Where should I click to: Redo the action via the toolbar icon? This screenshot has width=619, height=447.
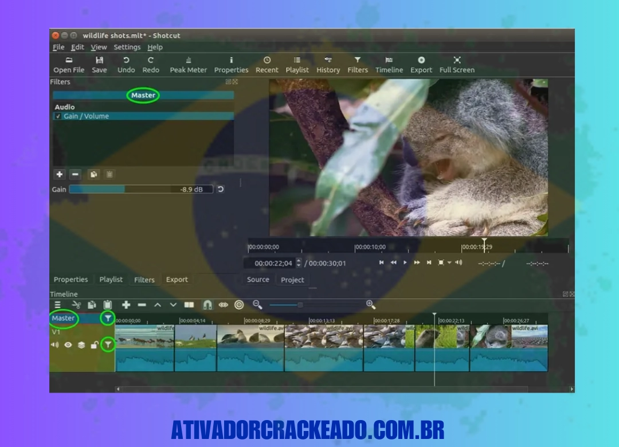tap(150, 65)
